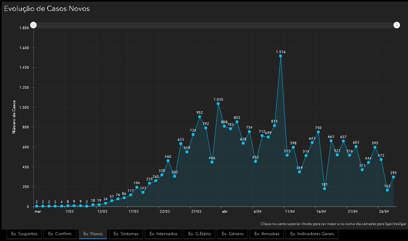408x241 pixels.
Task: Open the Ev. Suspeitos tab
Action: (x=24, y=234)
